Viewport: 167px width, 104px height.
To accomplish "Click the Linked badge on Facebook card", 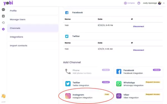I will pos(157,70).
